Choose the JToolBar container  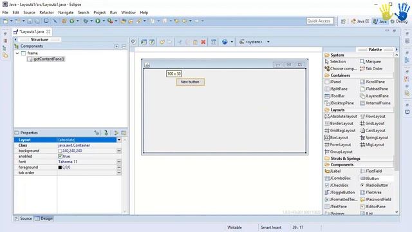[335, 96]
